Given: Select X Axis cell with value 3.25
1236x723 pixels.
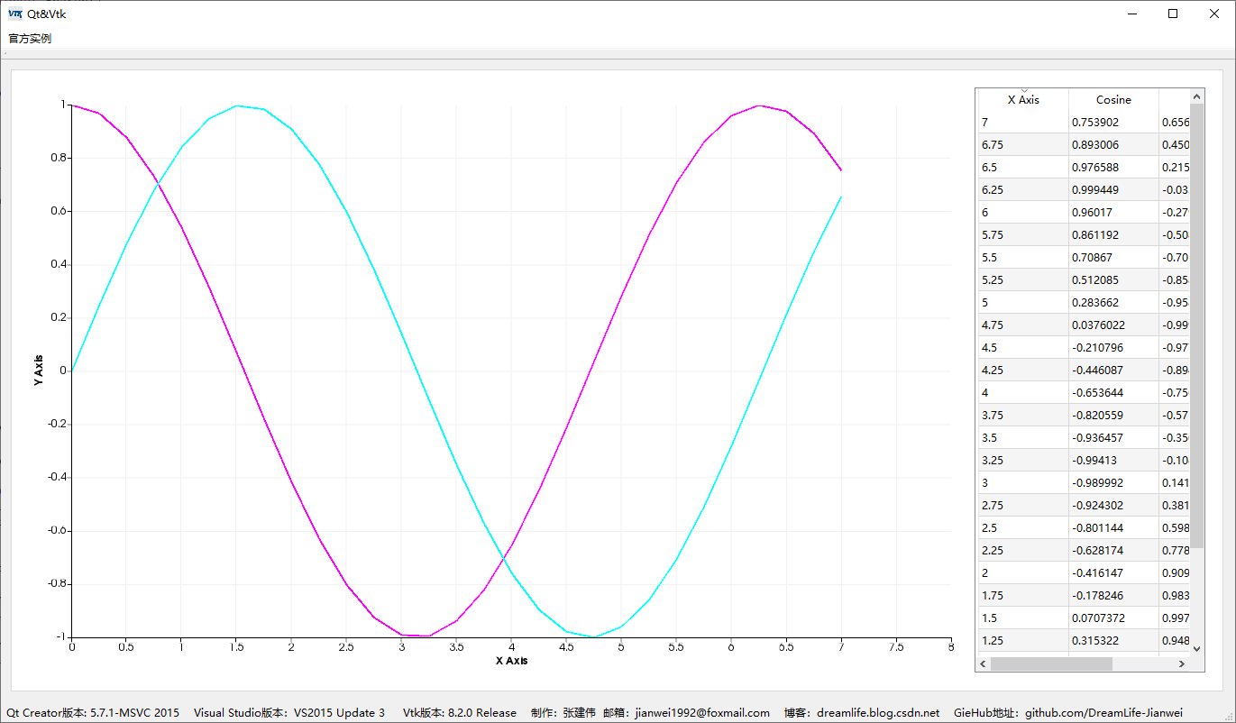Looking at the screenshot, I should (x=1023, y=460).
